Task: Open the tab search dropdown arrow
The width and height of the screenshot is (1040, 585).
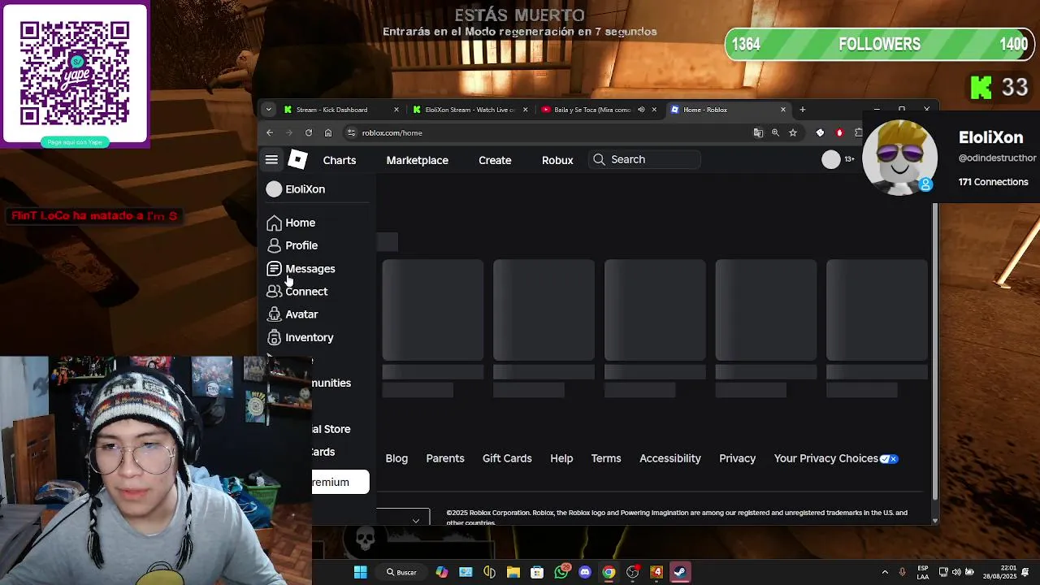Action: click(x=269, y=110)
